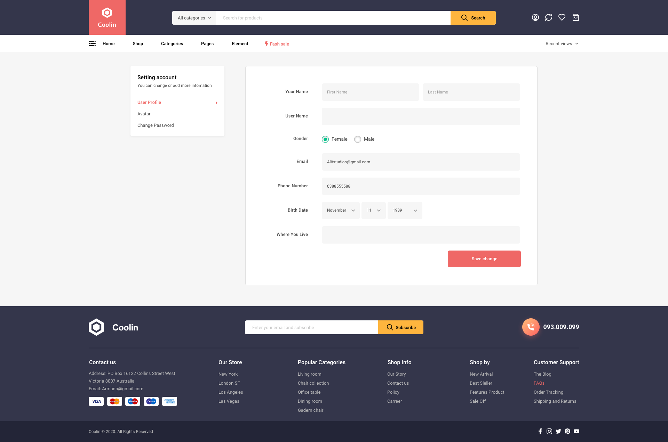Click the orange phone call icon
Screen dimensions: 668x442
coord(531,327)
